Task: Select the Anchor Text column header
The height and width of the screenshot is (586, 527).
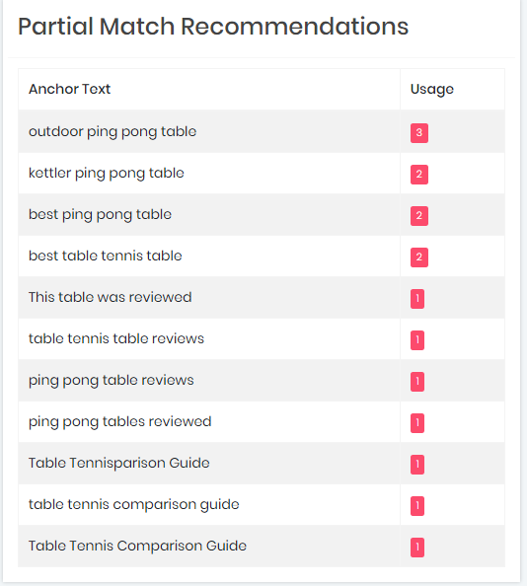Action: (x=69, y=90)
